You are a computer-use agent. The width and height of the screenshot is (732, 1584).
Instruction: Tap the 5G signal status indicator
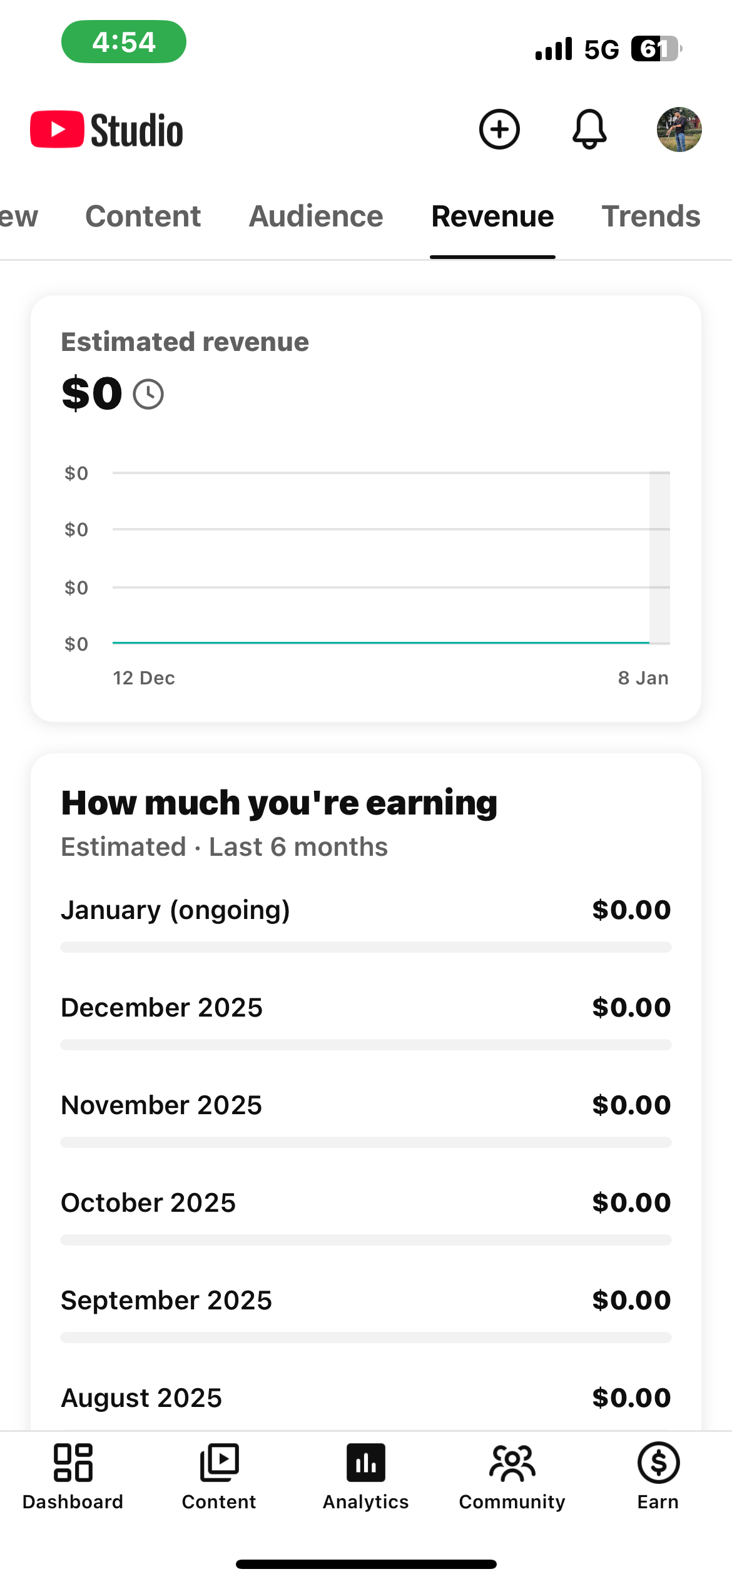(x=601, y=49)
